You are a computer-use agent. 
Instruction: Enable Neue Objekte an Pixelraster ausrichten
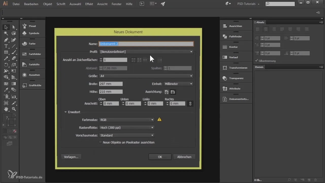101,142
